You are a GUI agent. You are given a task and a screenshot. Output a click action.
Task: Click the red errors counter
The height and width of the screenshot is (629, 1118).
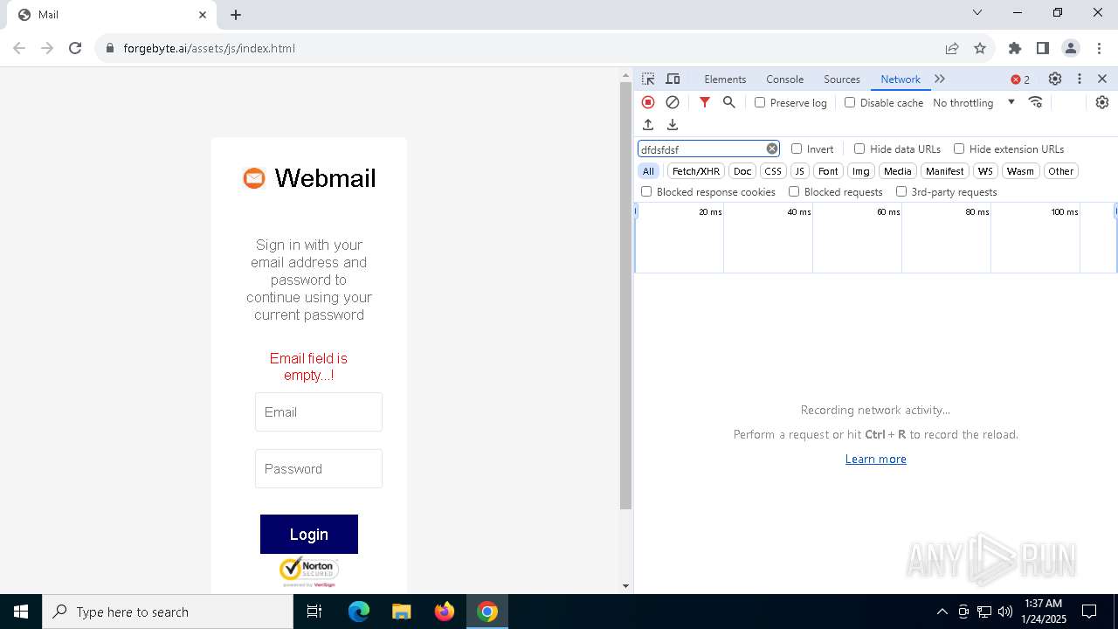[1020, 79]
